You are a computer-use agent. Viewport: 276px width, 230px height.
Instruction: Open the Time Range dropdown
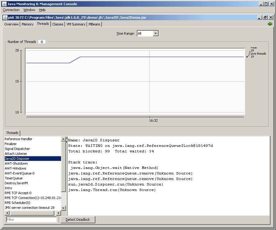pyautogui.click(x=148, y=33)
